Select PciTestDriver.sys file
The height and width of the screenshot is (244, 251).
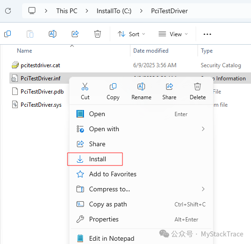click(x=41, y=105)
